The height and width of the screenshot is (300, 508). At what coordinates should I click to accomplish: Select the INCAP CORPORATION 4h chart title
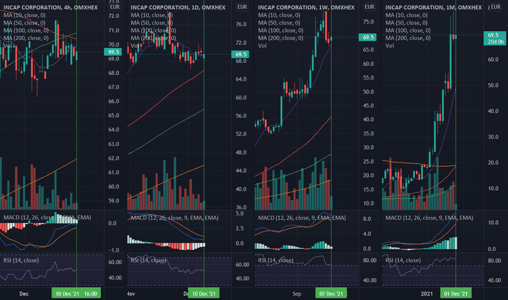pos(51,7)
